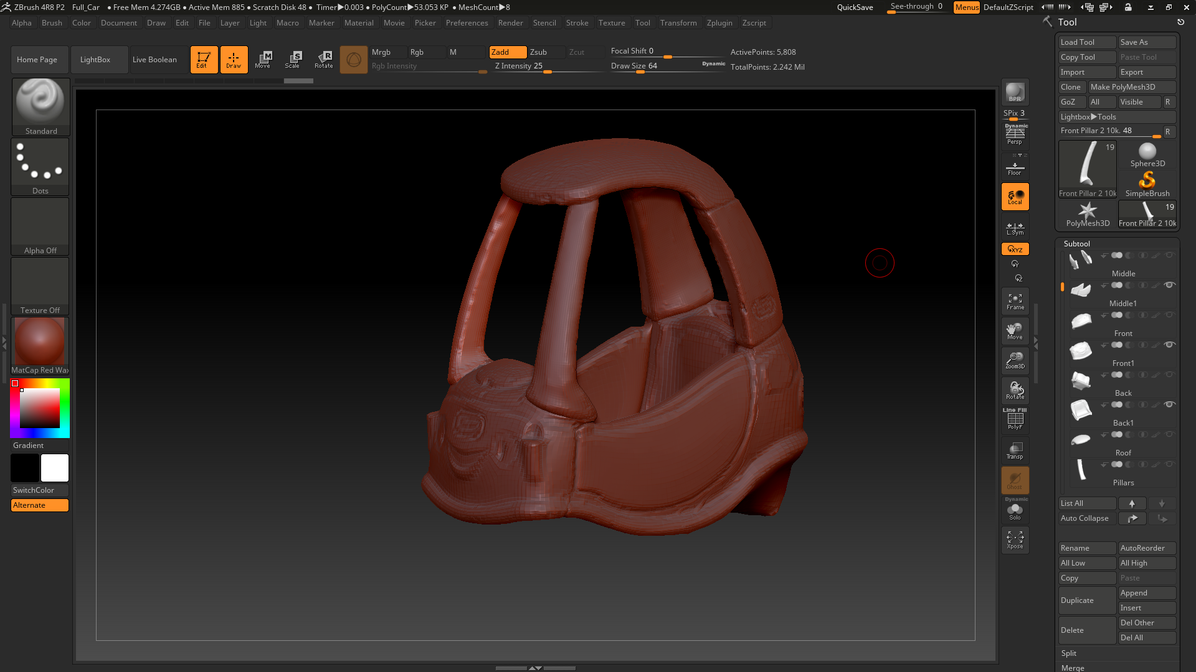This screenshot has height=672, width=1196.
Task: Open the Zplugin menu
Action: click(719, 23)
